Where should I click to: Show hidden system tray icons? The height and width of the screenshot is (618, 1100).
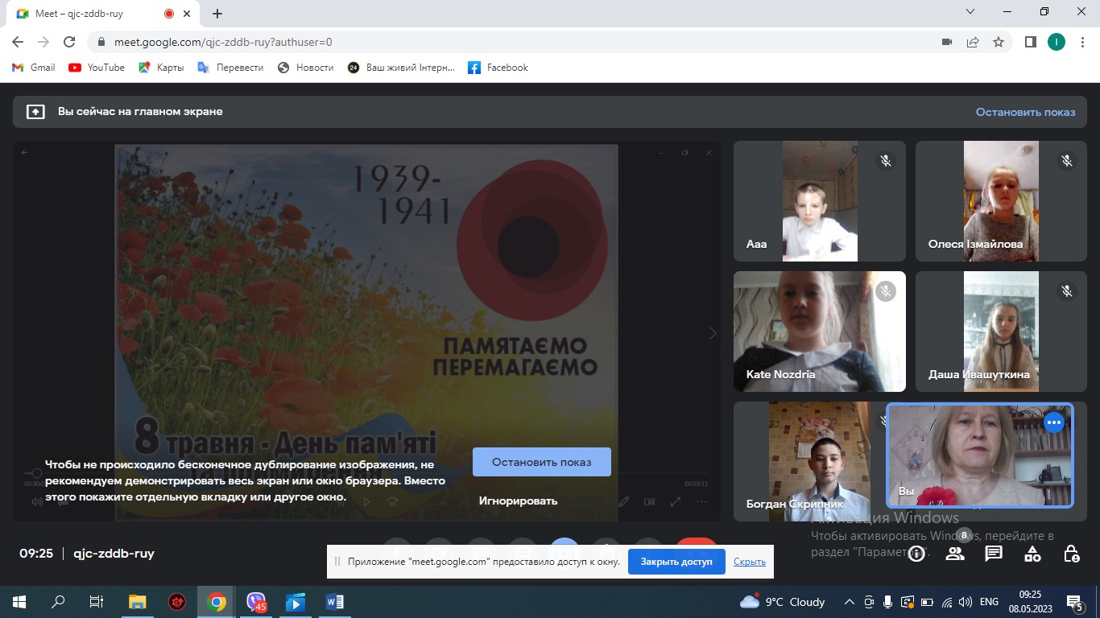point(849,602)
